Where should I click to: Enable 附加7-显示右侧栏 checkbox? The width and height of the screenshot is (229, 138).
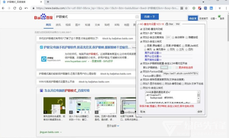pyautogui.click(x=141, y=84)
